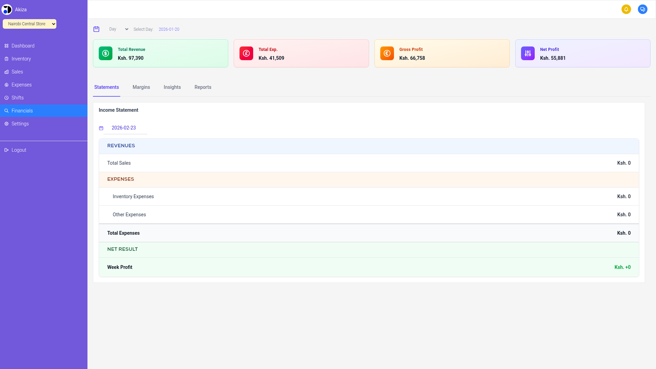Click the Shifts clock icon
The width and height of the screenshot is (656, 369).
pyautogui.click(x=6, y=98)
